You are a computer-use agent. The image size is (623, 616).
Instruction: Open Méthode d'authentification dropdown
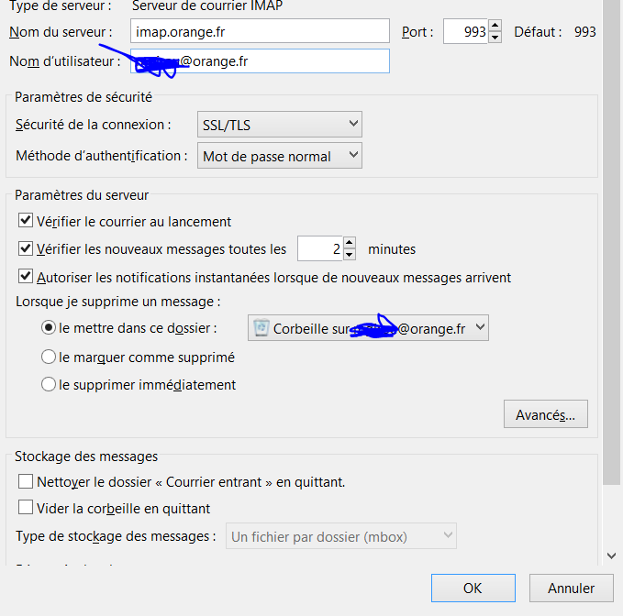[280, 156]
